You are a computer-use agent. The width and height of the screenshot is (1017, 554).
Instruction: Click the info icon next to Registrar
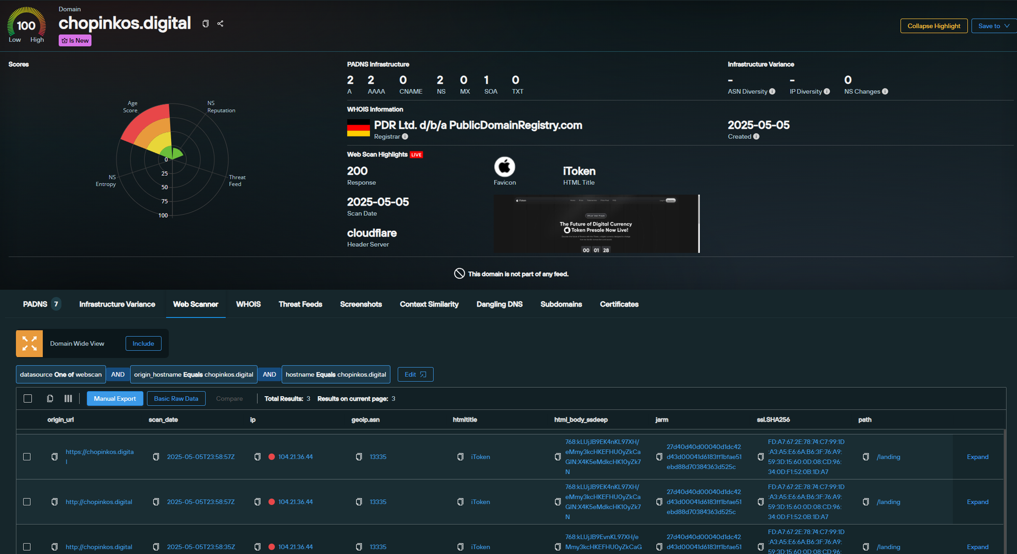click(405, 137)
